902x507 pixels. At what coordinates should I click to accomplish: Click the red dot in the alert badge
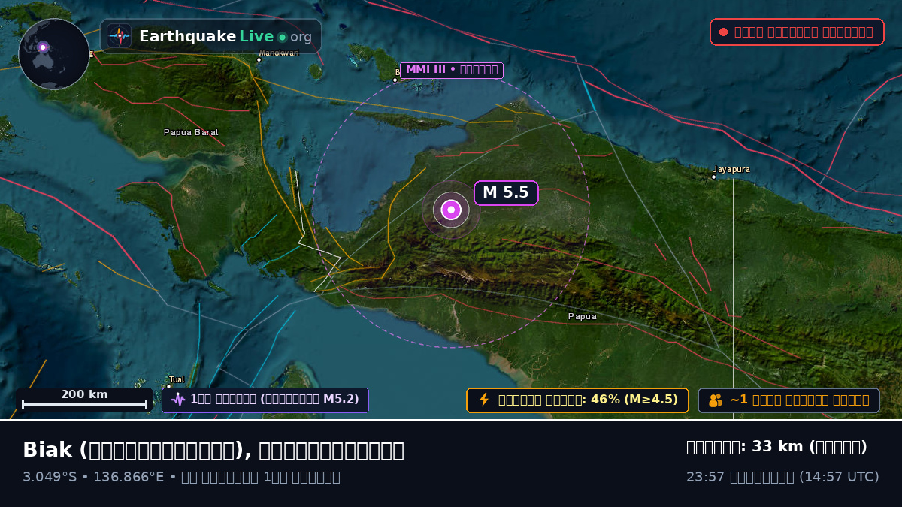pos(723,32)
